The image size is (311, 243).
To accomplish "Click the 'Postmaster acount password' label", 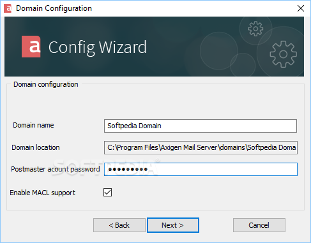I will (56, 169).
